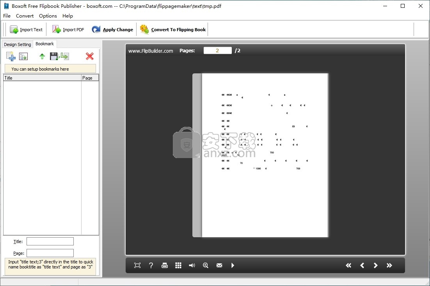Save bookmarks with floppy disk icon
Image resolution: width=430 pixels, height=286 pixels.
coord(54,57)
